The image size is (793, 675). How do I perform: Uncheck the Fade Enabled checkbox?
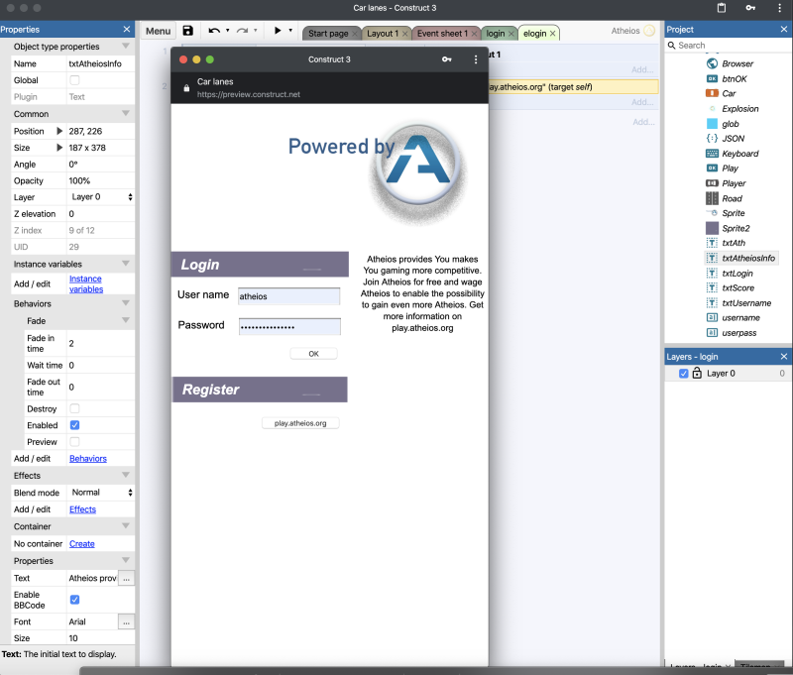(74, 425)
